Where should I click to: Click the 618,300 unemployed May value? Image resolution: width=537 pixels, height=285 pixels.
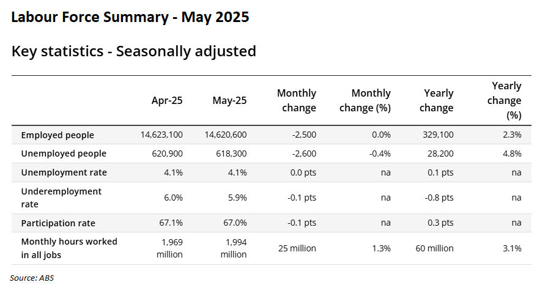coord(229,154)
